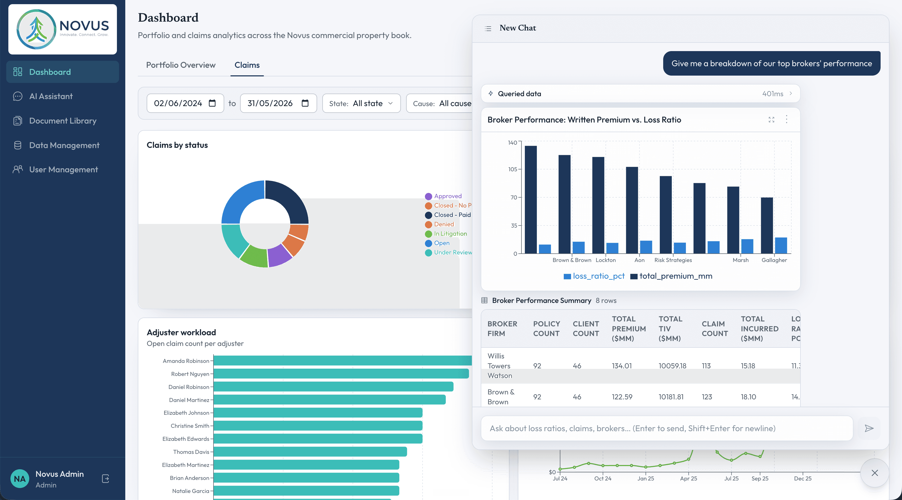902x500 pixels.
Task: Click the lightning icon in Queried data
Action: point(491,93)
